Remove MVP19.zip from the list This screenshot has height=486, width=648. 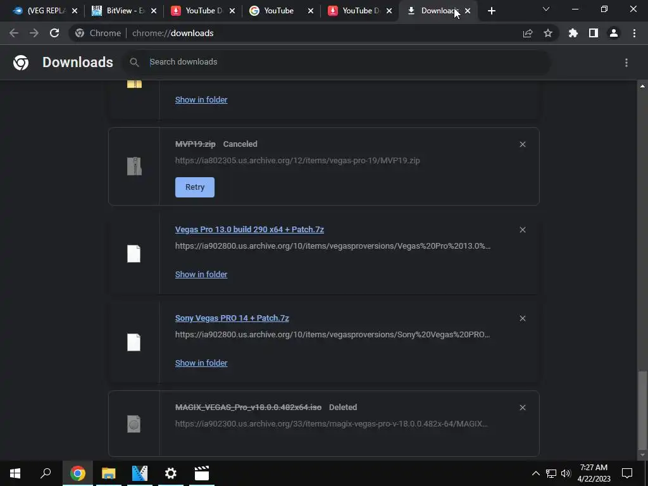[x=523, y=144]
